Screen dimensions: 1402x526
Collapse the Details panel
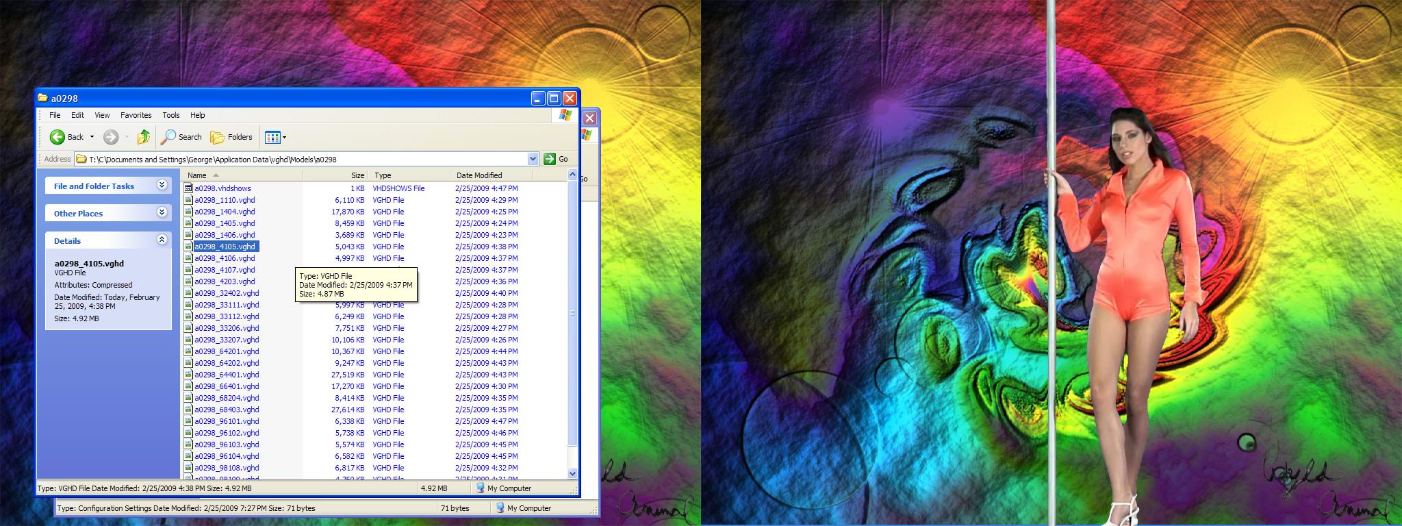(162, 240)
